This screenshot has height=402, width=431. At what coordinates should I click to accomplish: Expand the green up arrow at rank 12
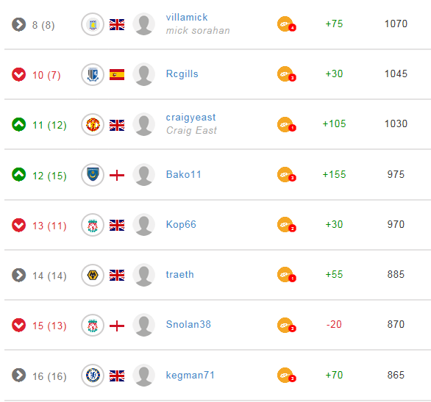coord(18,175)
